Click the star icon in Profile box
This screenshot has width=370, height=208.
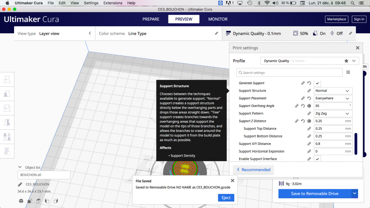tap(346, 61)
